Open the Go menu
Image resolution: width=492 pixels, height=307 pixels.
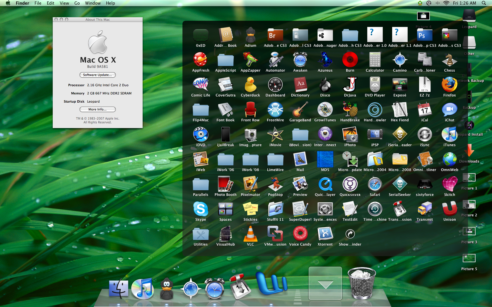[x=77, y=3]
